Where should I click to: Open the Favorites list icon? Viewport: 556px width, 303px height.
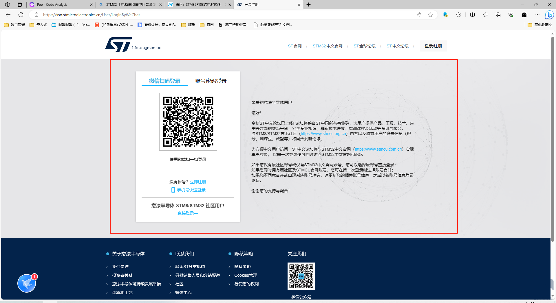[485, 15]
